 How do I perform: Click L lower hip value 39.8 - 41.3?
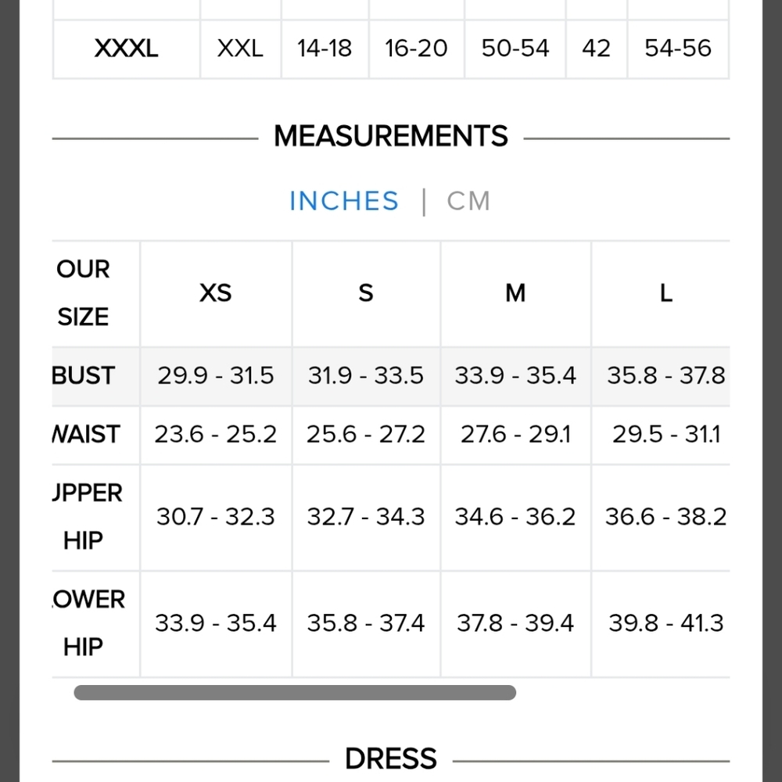pos(665,623)
